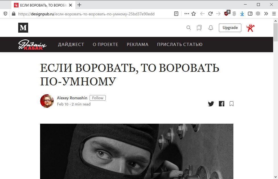Image resolution: width=278 pixels, height=179 pixels.
Task: Open the Firefox hamburger menu
Action: 274,14
